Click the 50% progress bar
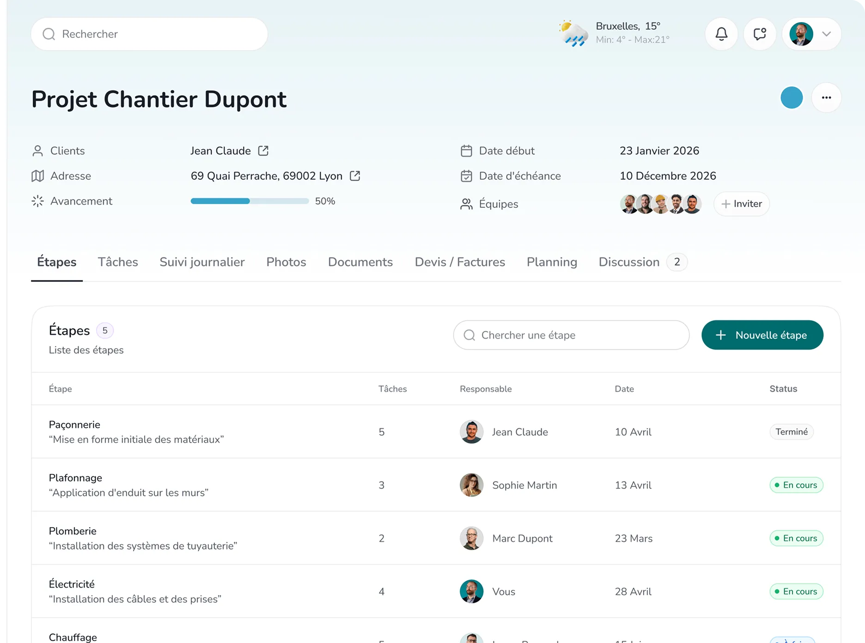Image resolution: width=865 pixels, height=643 pixels. click(250, 201)
